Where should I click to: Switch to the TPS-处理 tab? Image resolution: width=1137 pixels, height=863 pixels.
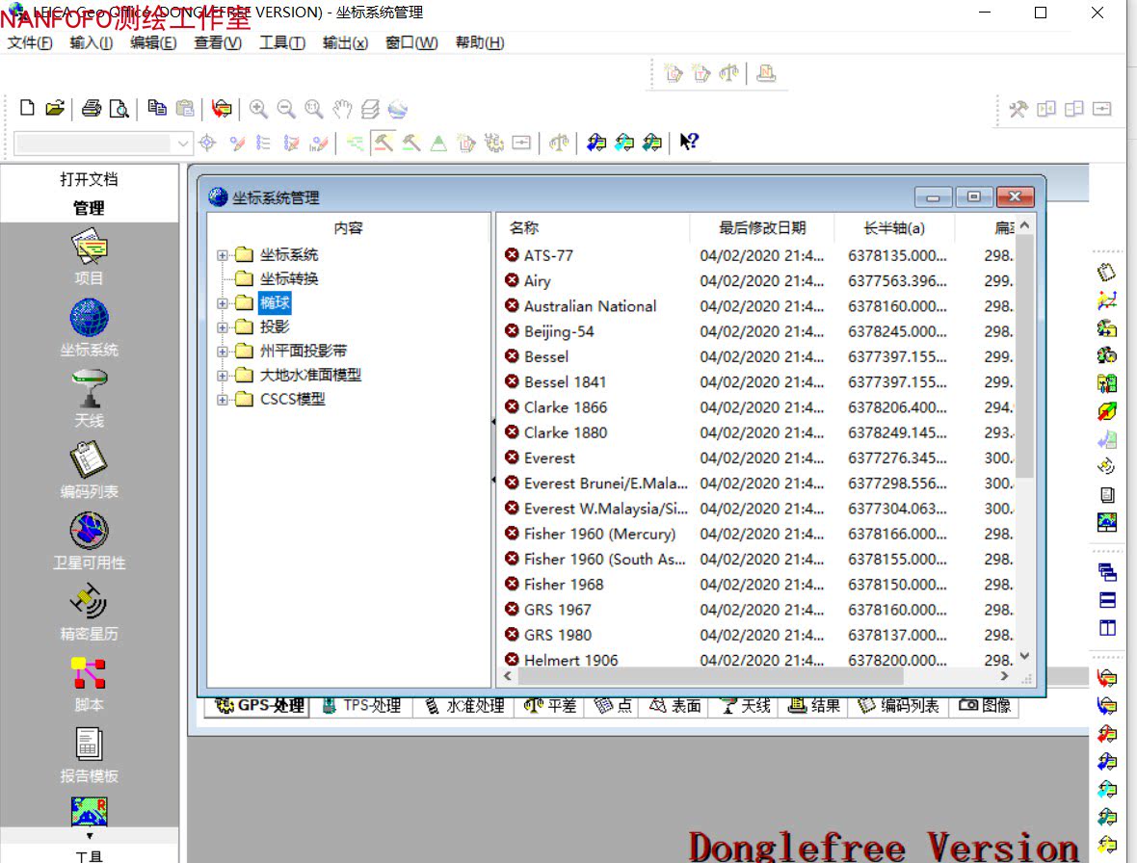click(x=361, y=706)
